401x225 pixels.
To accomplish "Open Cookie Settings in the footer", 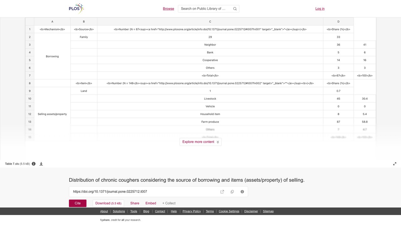I will tap(229, 211).
